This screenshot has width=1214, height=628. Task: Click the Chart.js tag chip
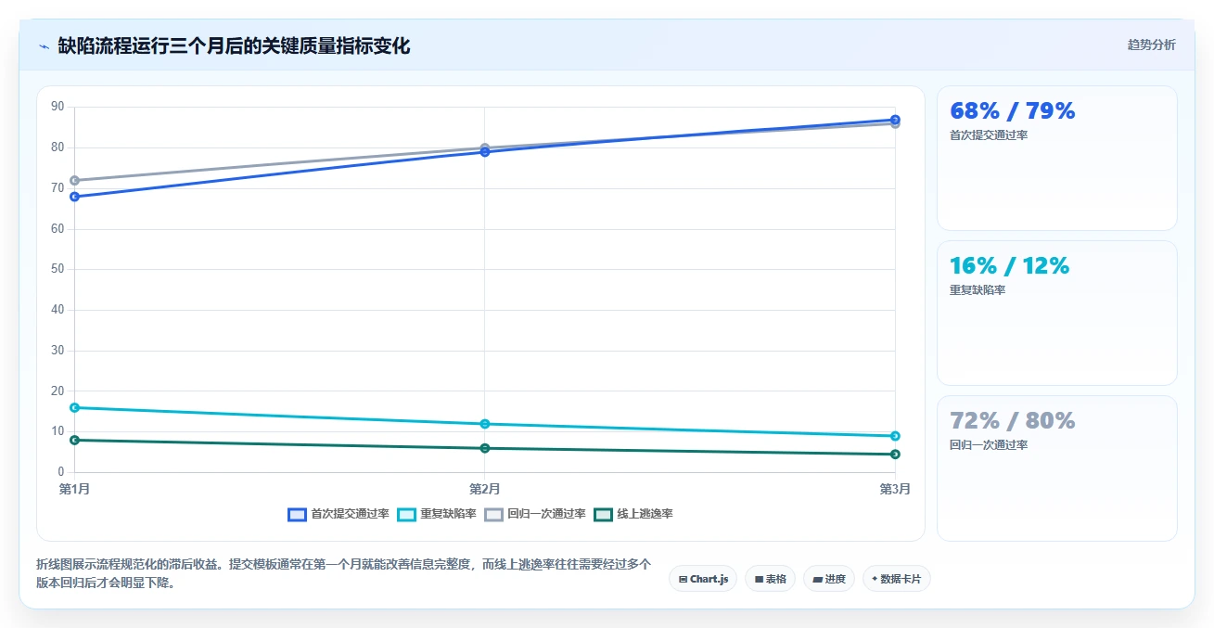(x=703, y=579)
